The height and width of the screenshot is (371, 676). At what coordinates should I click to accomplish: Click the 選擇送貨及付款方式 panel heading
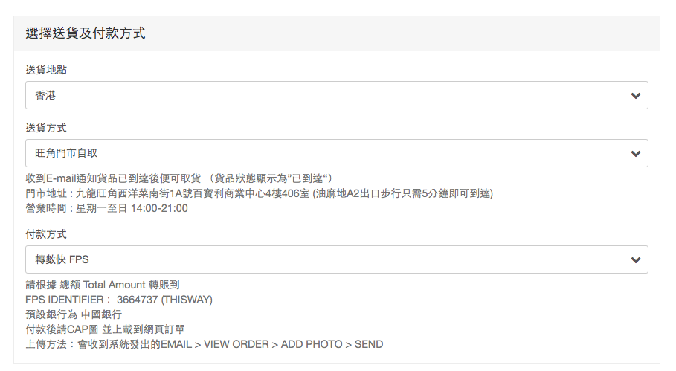pos(86,33)
